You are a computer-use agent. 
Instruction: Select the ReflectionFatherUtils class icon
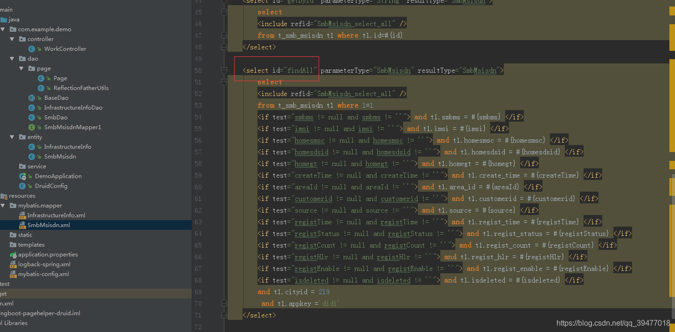[41, 88]
